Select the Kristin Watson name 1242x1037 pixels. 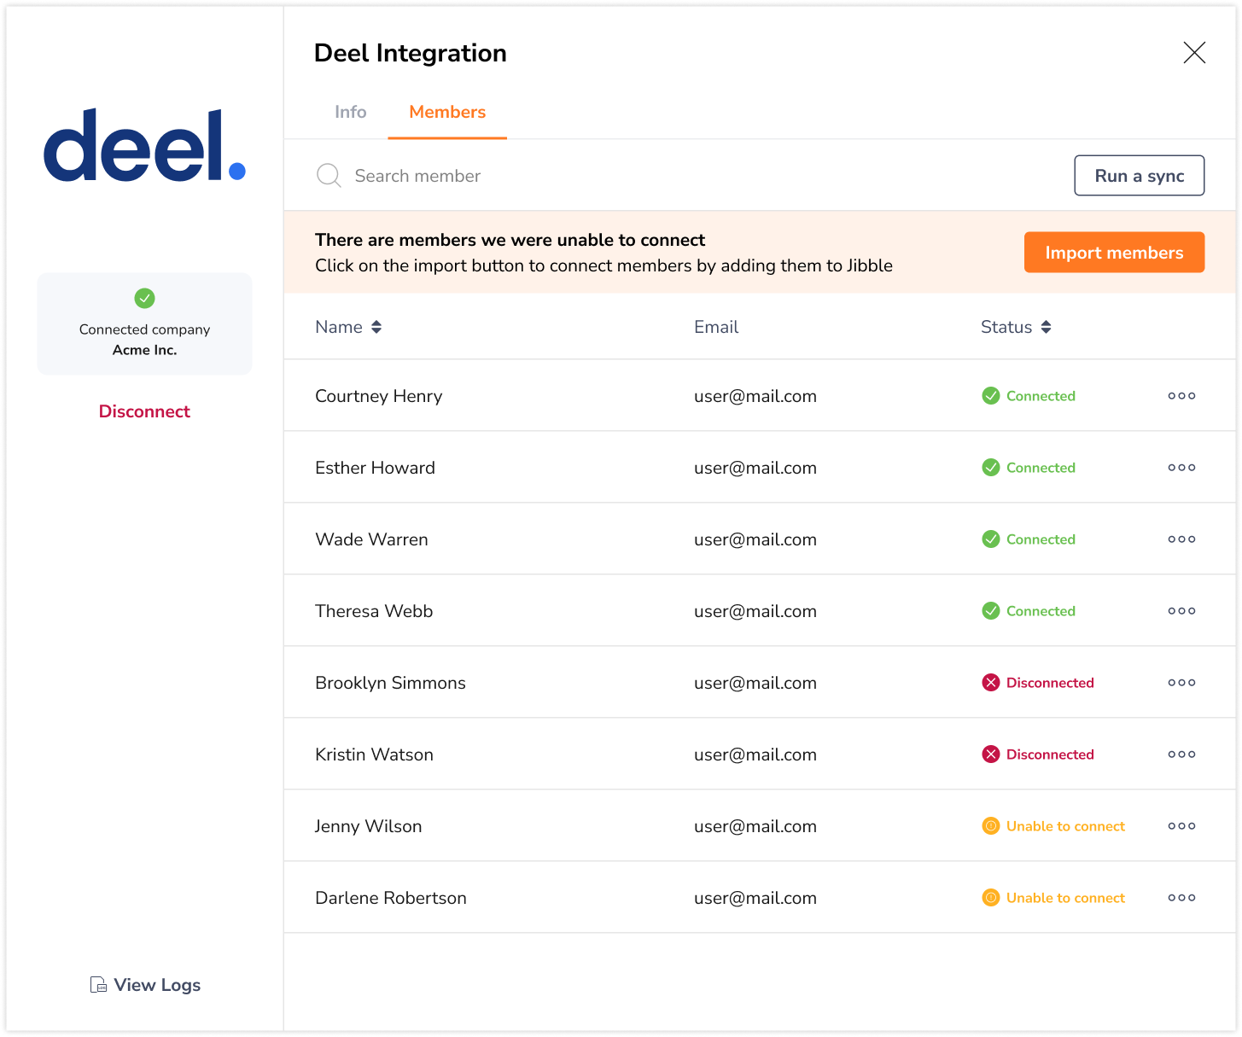pyautogui.click(x=374, y=754)
